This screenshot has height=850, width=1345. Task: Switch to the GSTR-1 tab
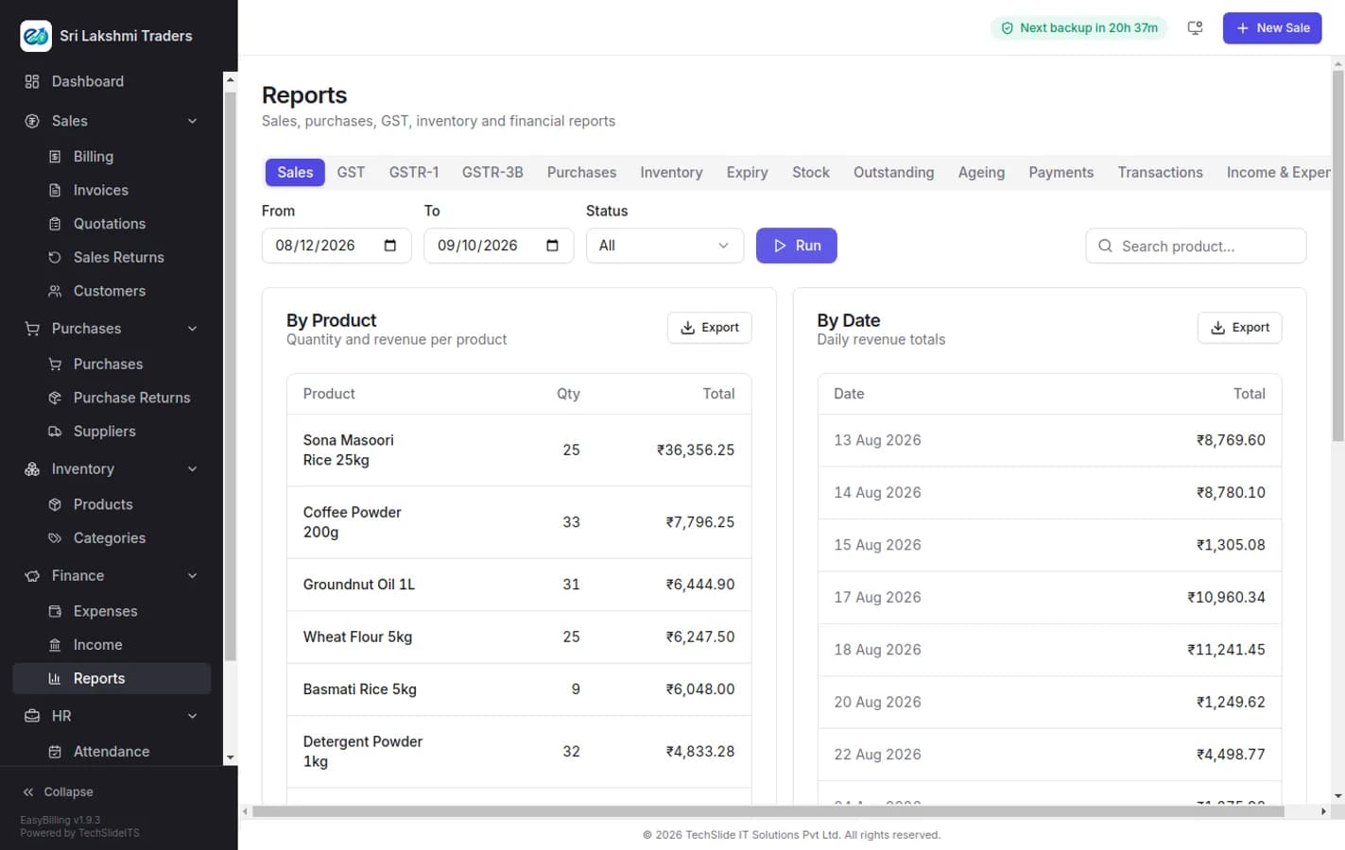tap(414, 172)
